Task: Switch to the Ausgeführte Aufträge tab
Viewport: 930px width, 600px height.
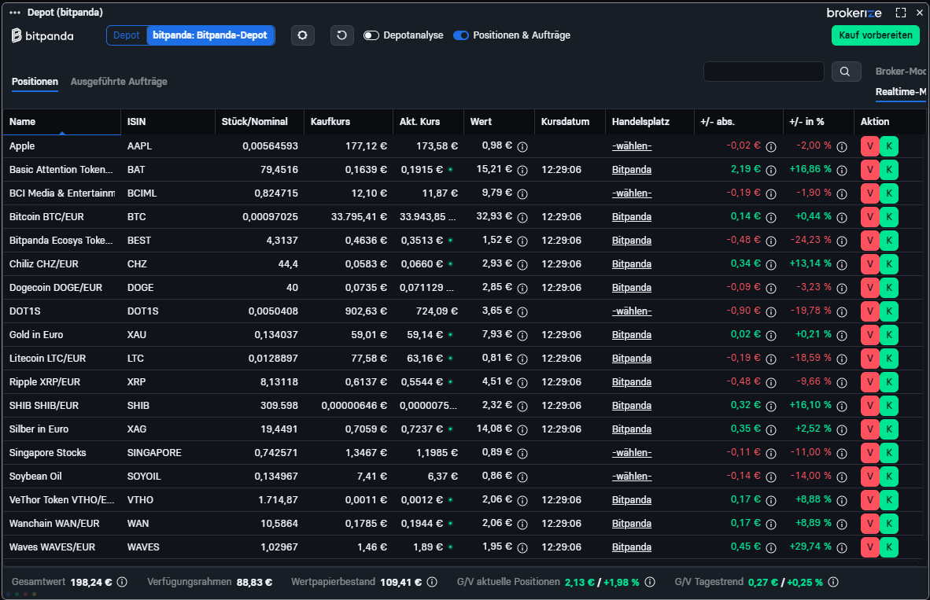Action: (x=119, y=82)
